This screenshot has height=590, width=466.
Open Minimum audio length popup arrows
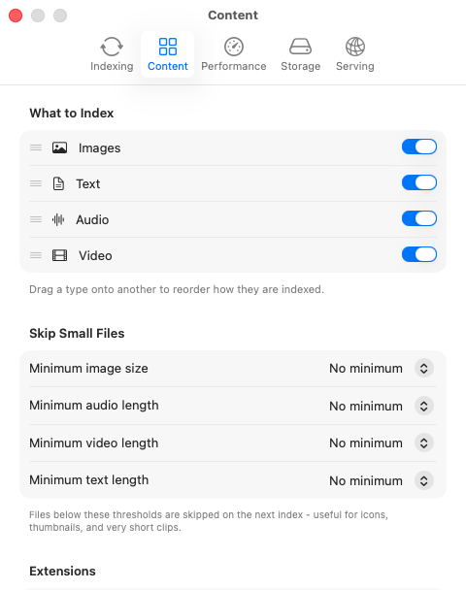(424, 406)
